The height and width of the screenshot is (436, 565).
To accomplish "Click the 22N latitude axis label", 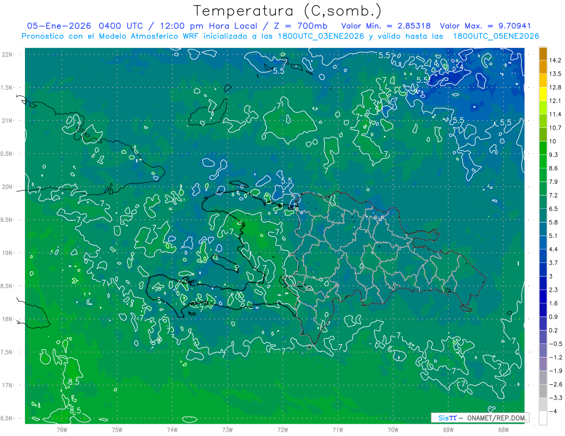I will coord(8,54).
